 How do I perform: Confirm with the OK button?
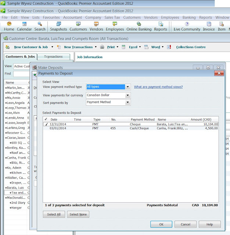(x=161, y=224)
